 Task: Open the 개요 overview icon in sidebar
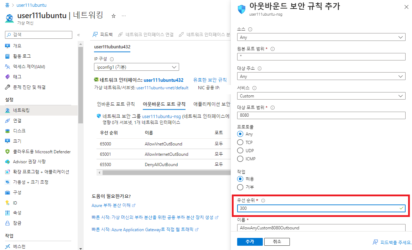7,46
